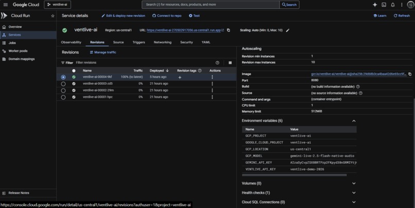Activate the Cloud Shell terminal icon
Viewport: 415px width, 208px height.
click(x=384, y=5)
